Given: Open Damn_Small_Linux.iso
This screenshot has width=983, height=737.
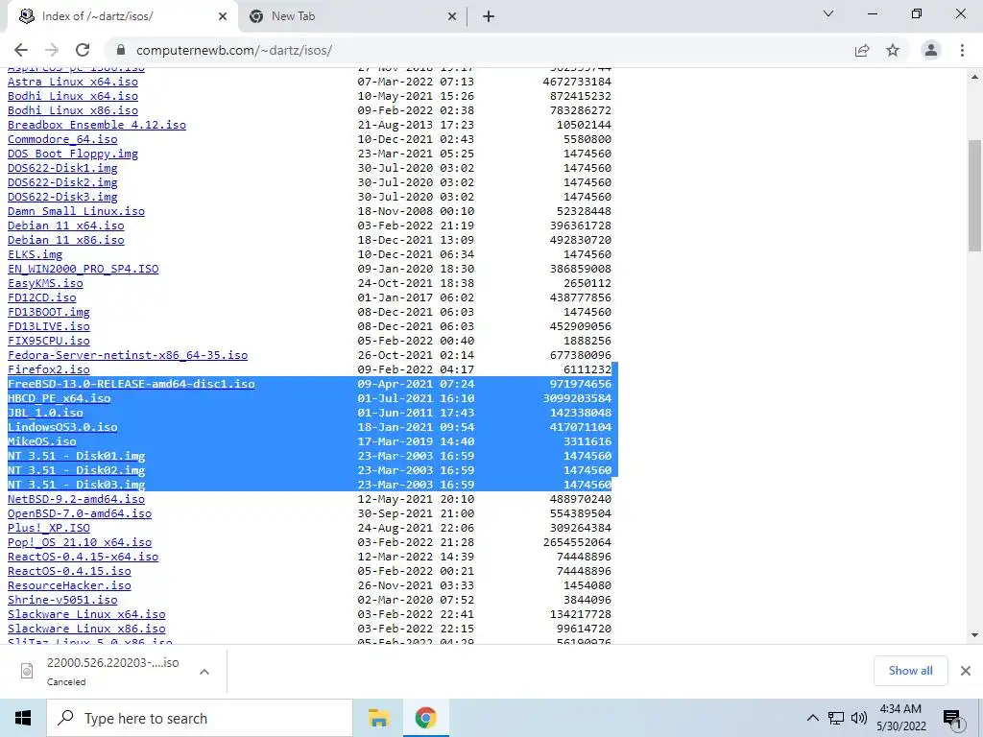Looking at the screenshot, I should tap(76, 211).
